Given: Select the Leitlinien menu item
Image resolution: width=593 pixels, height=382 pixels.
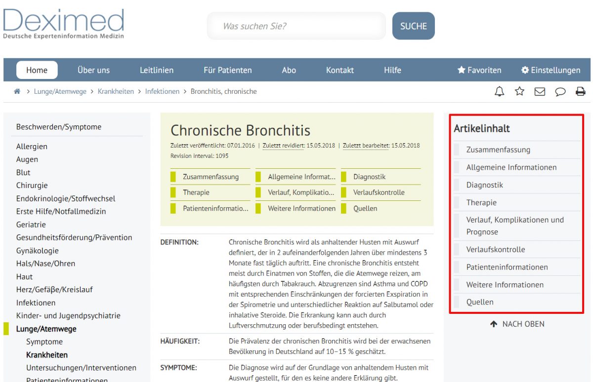Looking at the screenshot, I should point(157,70).
